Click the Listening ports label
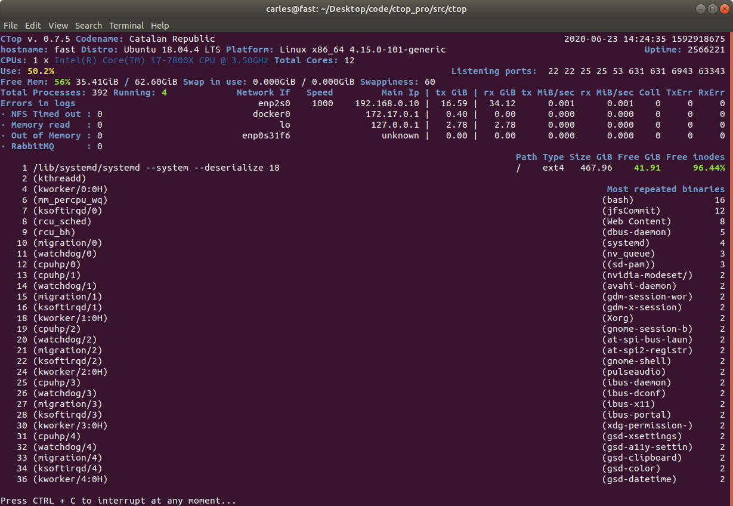This screenshot has height=506, width=733. [x=494, y=71]
